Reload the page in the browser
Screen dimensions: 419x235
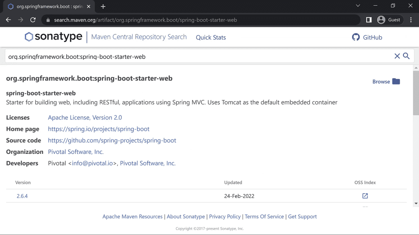pyautogui.click(x=33, y=20)
